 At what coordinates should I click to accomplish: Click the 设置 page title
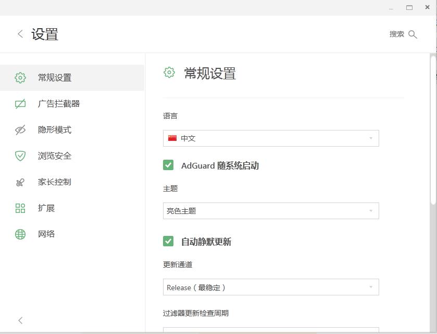coord(45,34)
